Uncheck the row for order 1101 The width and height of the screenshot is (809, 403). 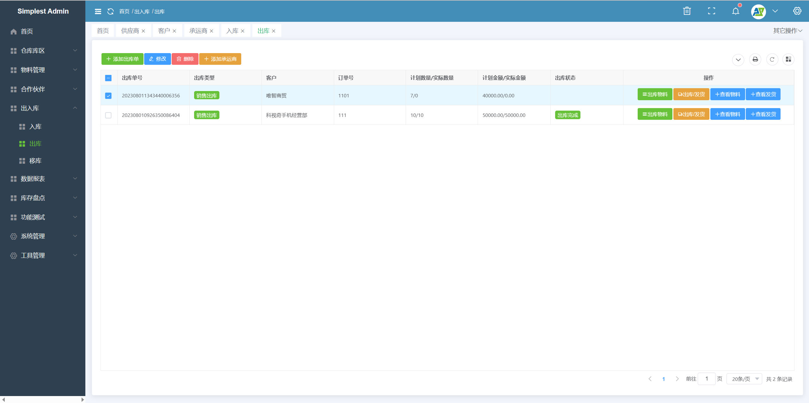coord(108,95)
